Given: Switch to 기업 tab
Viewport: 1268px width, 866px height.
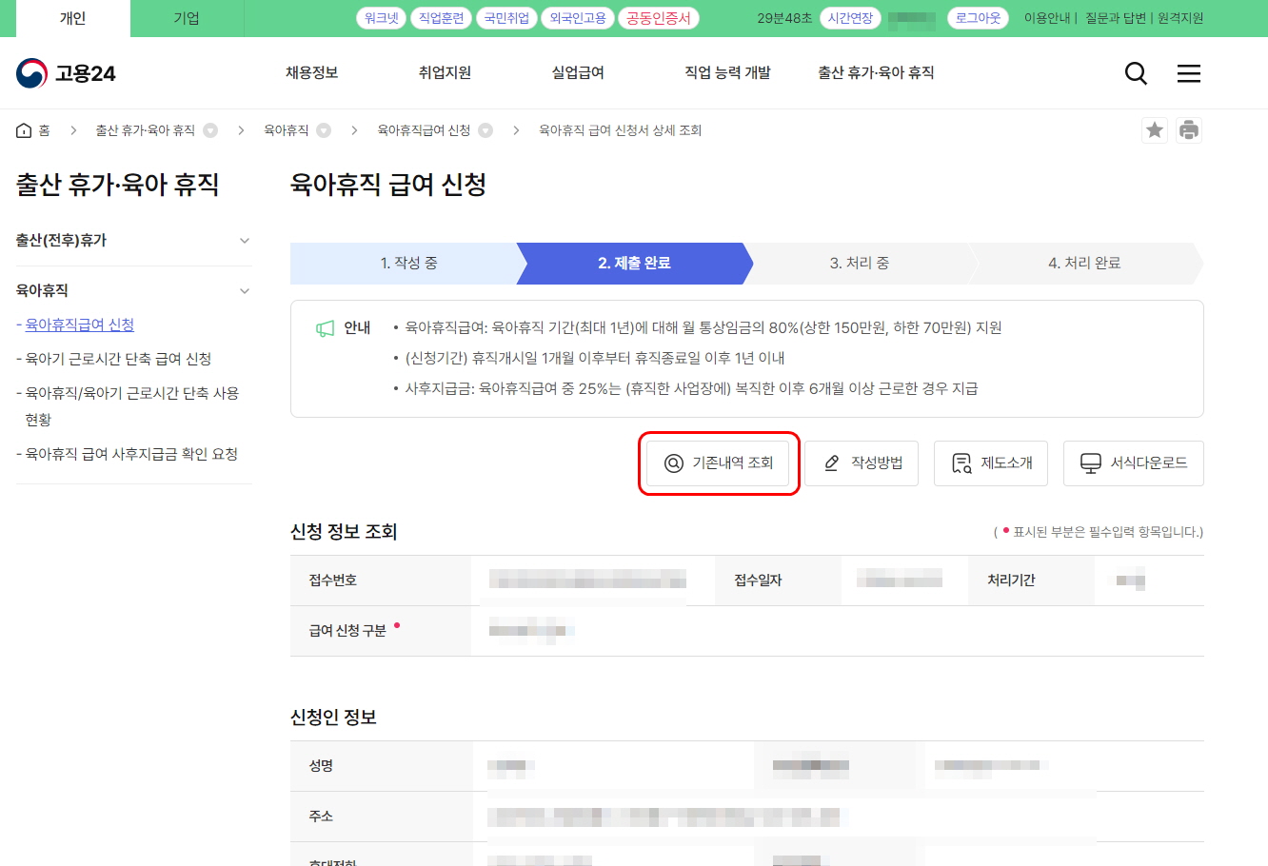Looking at the screenshot, I should point(187,18).
